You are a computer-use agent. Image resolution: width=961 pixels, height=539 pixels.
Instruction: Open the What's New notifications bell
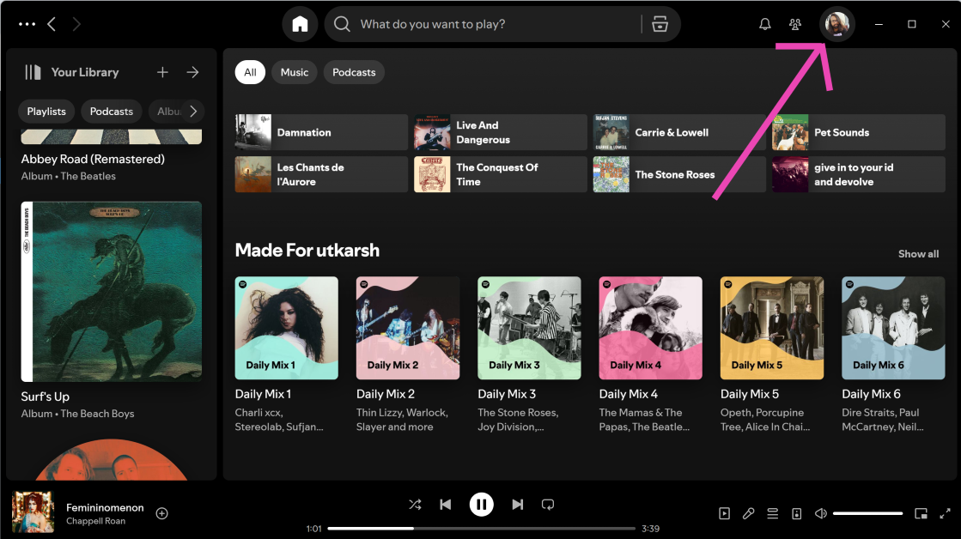tap(764, 25)
